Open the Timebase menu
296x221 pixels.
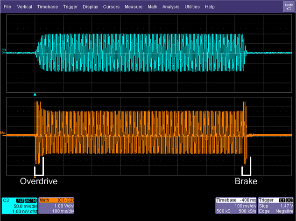coord(48,7)
